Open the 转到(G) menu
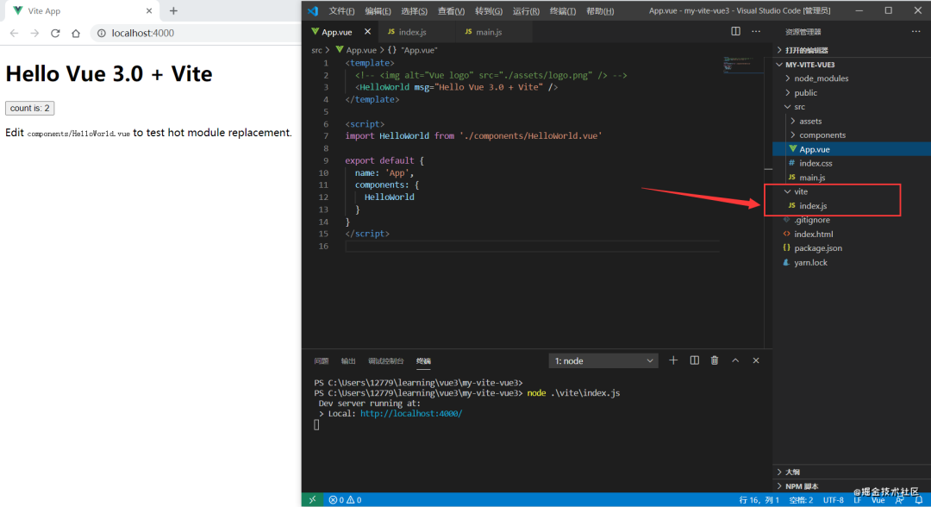 (489, 11)
